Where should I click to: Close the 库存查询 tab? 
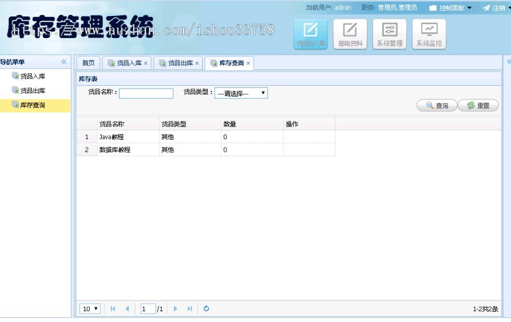248,63
